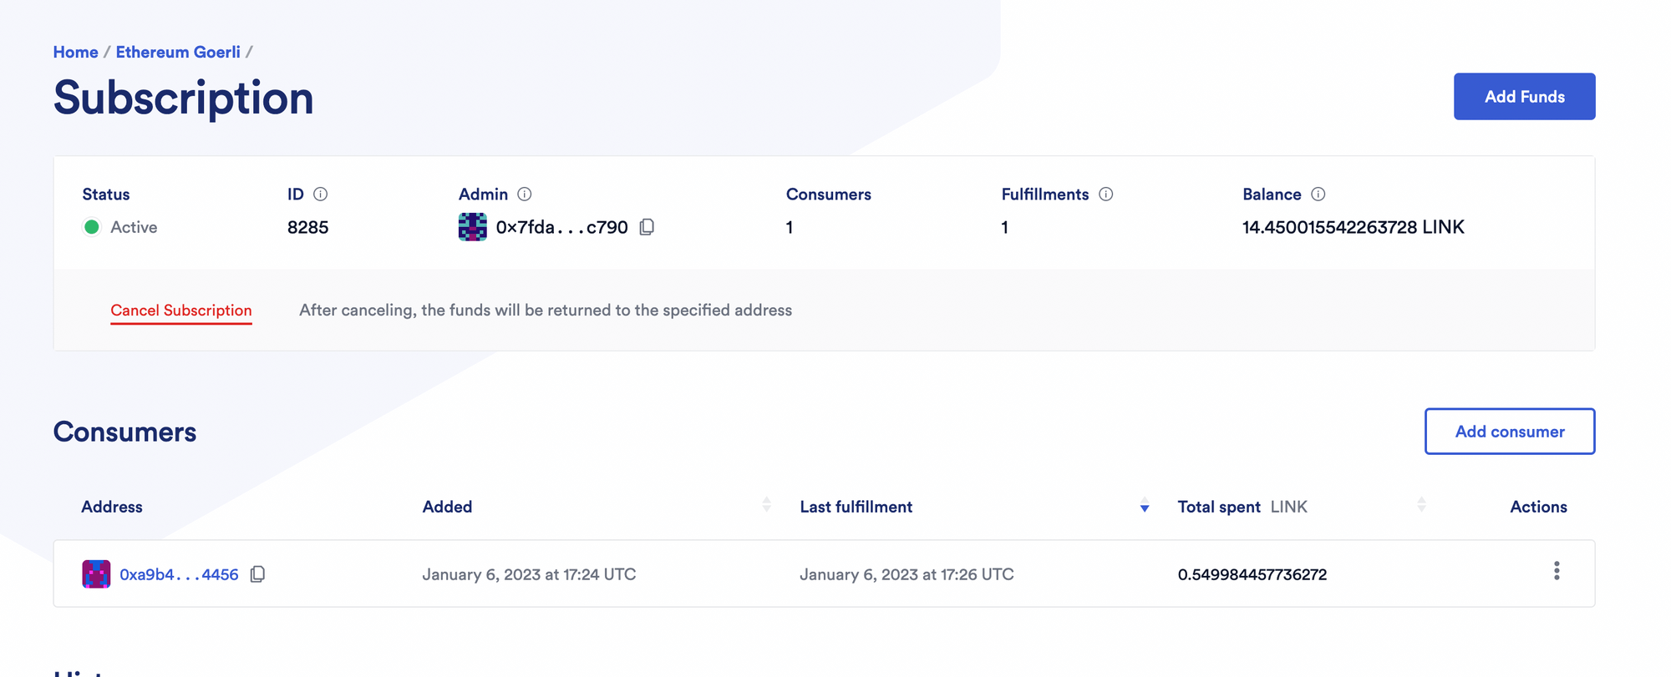
Task: Sort the Total spent LINK column
Action: (1421, 504)
